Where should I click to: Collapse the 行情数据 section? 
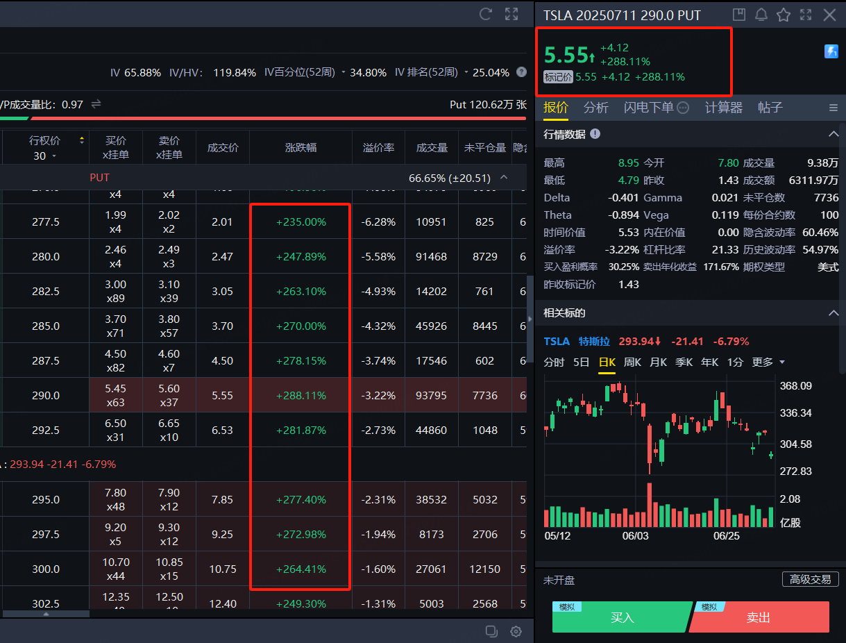(x=834, y=134)
